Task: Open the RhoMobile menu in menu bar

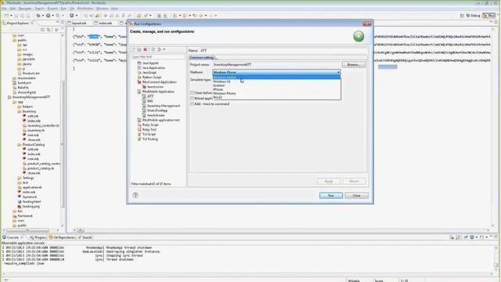Action: pyautogui.click(x=85, y=9)
